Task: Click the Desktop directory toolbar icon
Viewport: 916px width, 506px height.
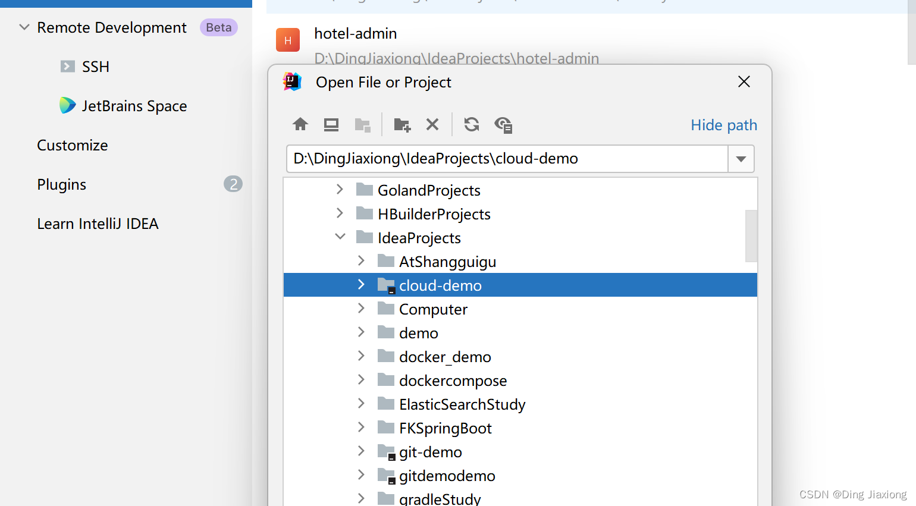Action: (x=331, y=124)
